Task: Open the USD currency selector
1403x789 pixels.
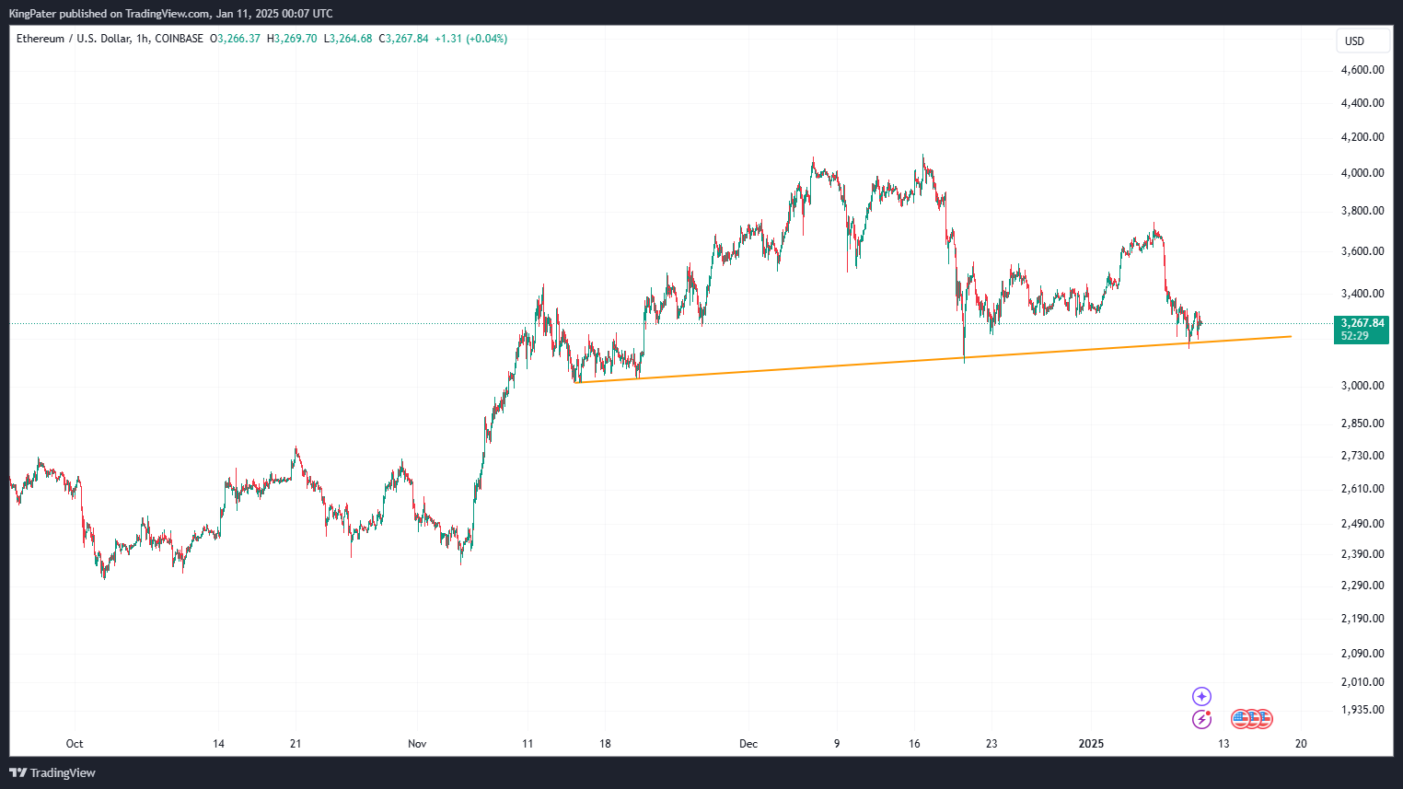Action: coord(1363,41)
